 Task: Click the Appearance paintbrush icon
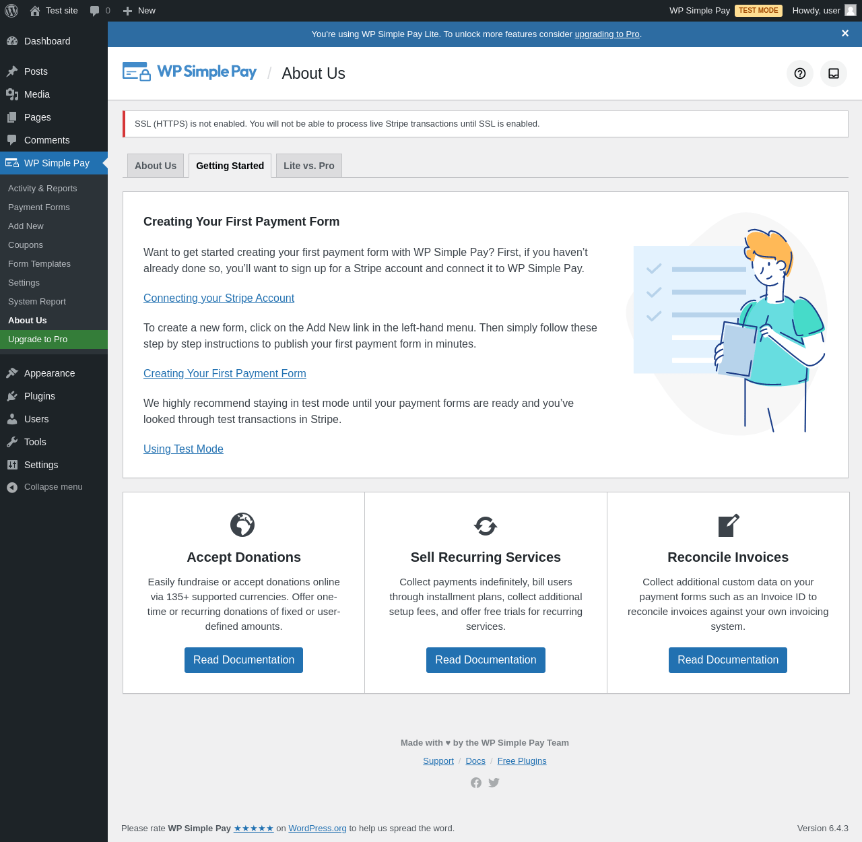(x=12, y=373)
